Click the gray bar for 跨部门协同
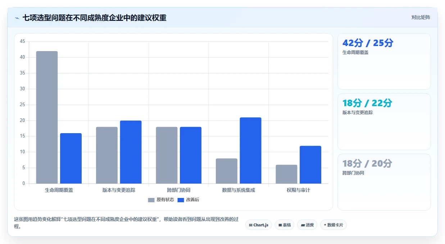This screenshot has width=445, height=244. (167, 155)
